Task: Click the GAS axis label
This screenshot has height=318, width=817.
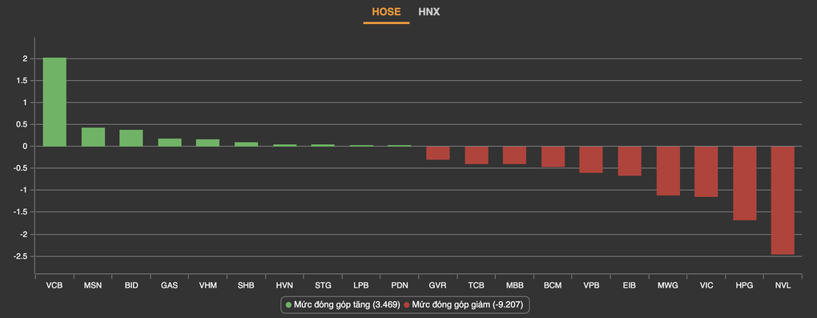Action: point(169,285)
